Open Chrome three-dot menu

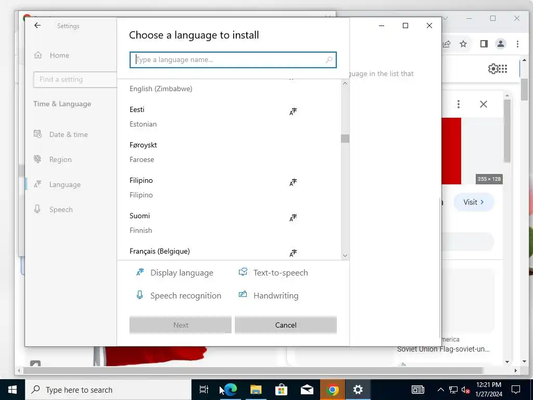tap(517, 44)
